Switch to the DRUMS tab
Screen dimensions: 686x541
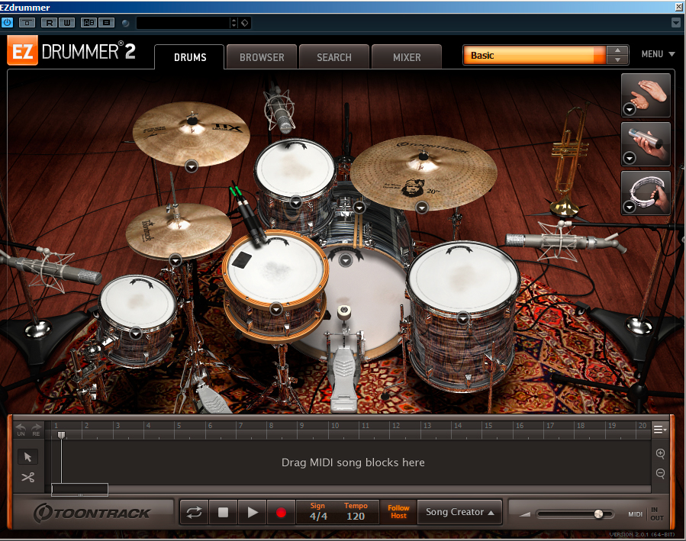[190, 57]
